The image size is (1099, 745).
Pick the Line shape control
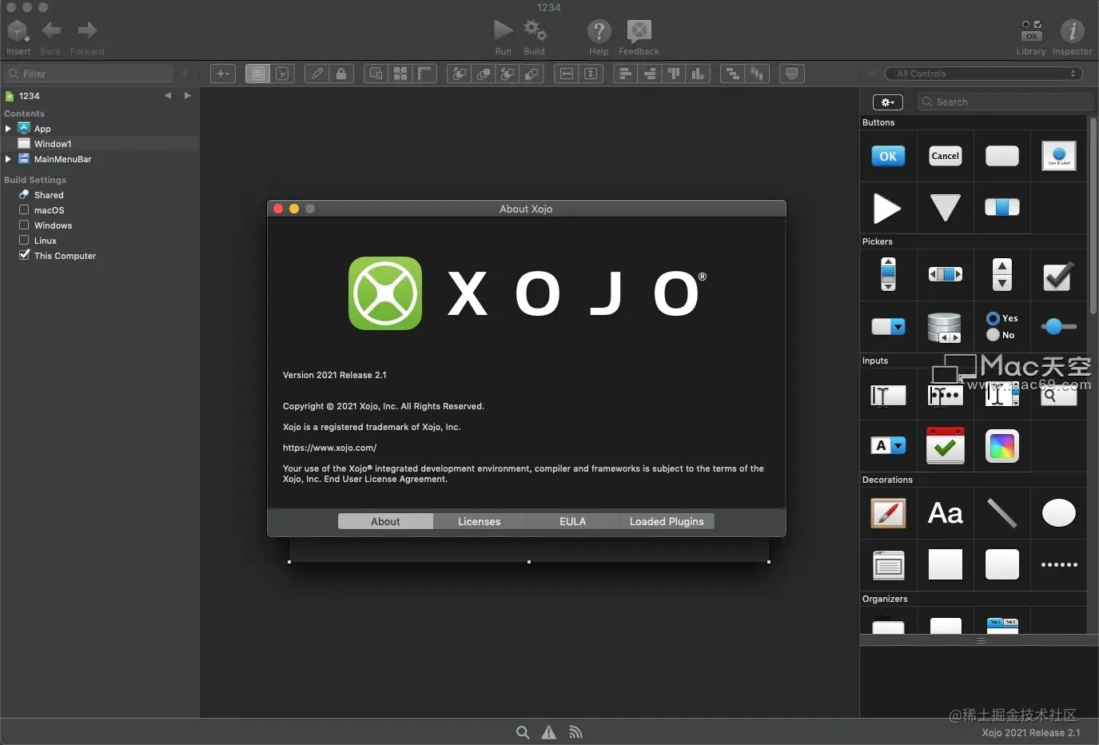coord(1001,513)
